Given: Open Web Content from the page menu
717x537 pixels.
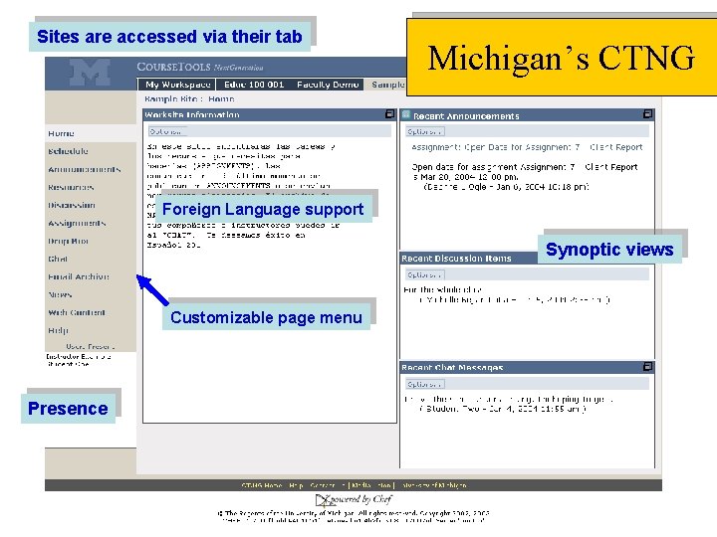Looking at the screenshot, I should tap(77, 312).
